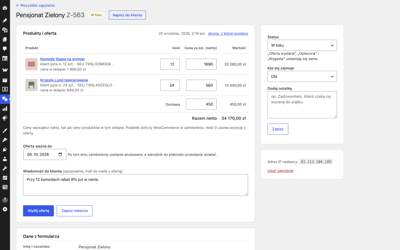Click the 'Zapisz roboczo' button
400x250 pixels.
[x=75, y=211]
